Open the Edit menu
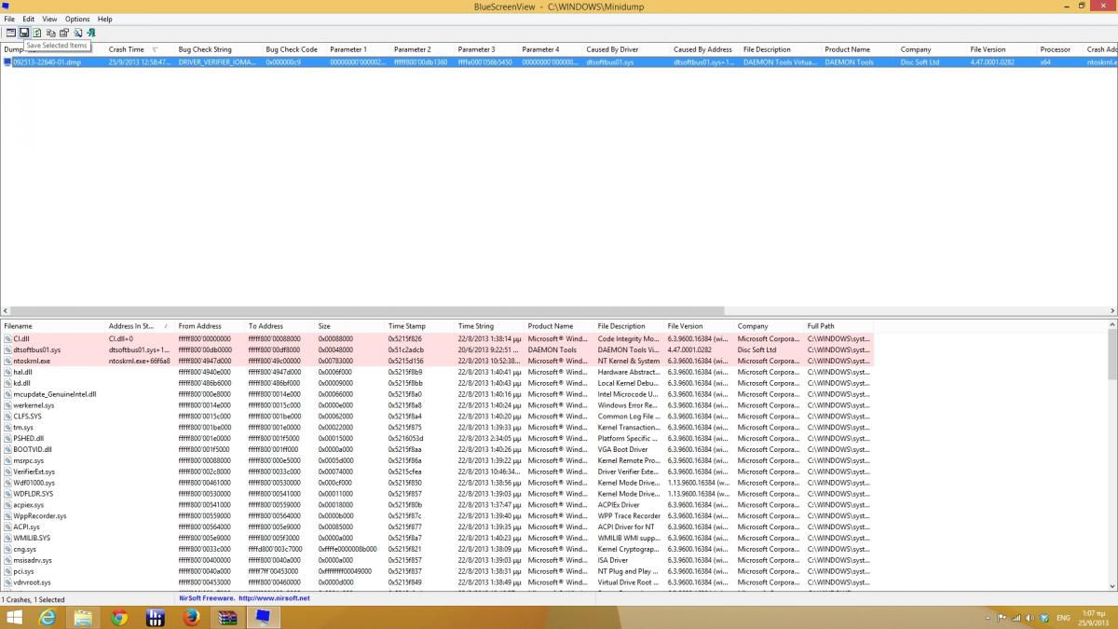The height and width of the screenshot is (629, 1118). 29,19
